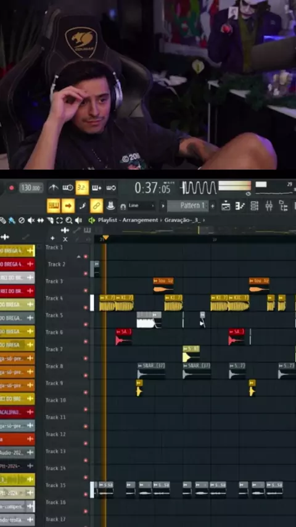Mute Track 1 using its red dot
Image resolution: width=296 pixels, height=527 pixels.
(85, 257)
